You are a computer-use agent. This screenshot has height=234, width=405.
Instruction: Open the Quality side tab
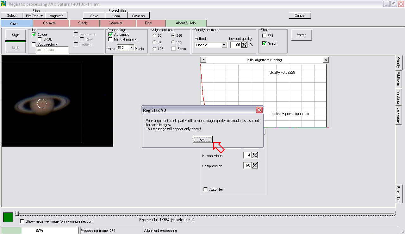398,62
